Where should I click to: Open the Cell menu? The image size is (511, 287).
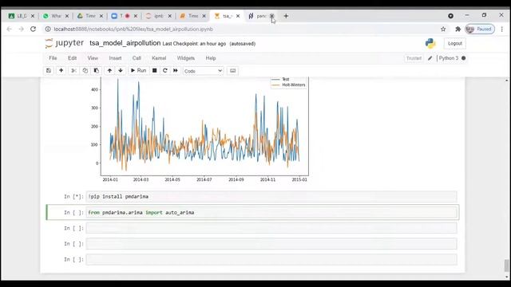pos(137,58)
